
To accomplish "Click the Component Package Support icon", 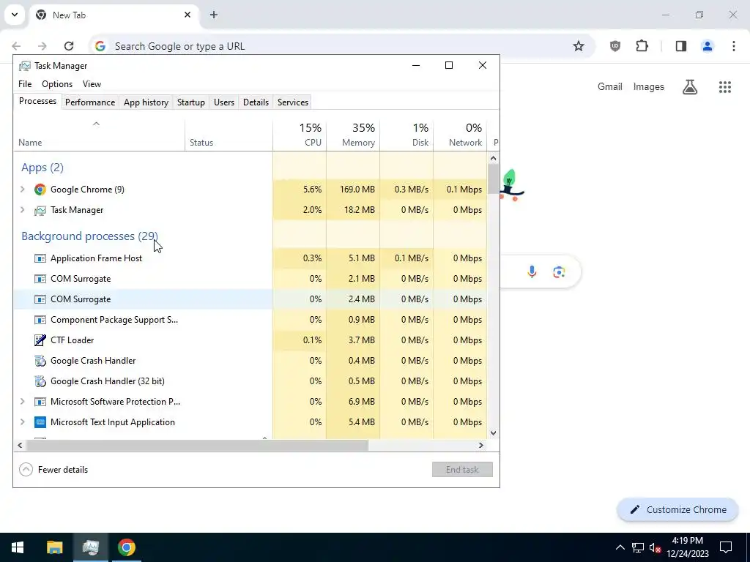I will [40, 319].
